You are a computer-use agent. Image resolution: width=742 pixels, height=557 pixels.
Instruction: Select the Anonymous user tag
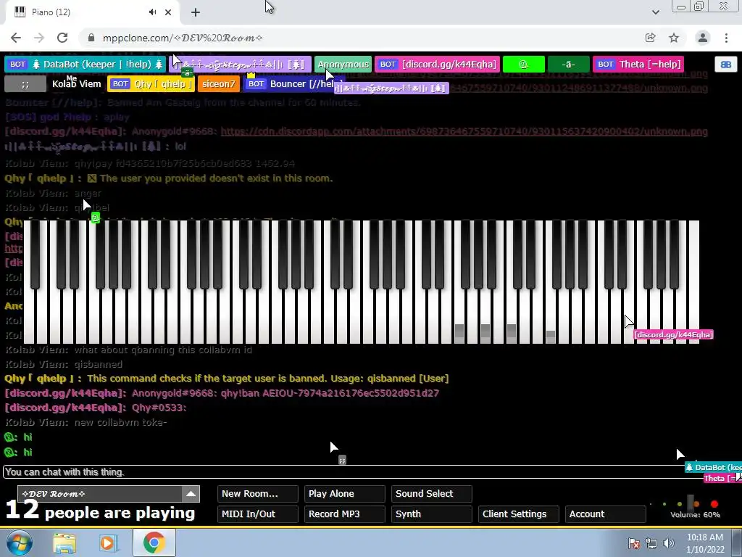point(343,65)
